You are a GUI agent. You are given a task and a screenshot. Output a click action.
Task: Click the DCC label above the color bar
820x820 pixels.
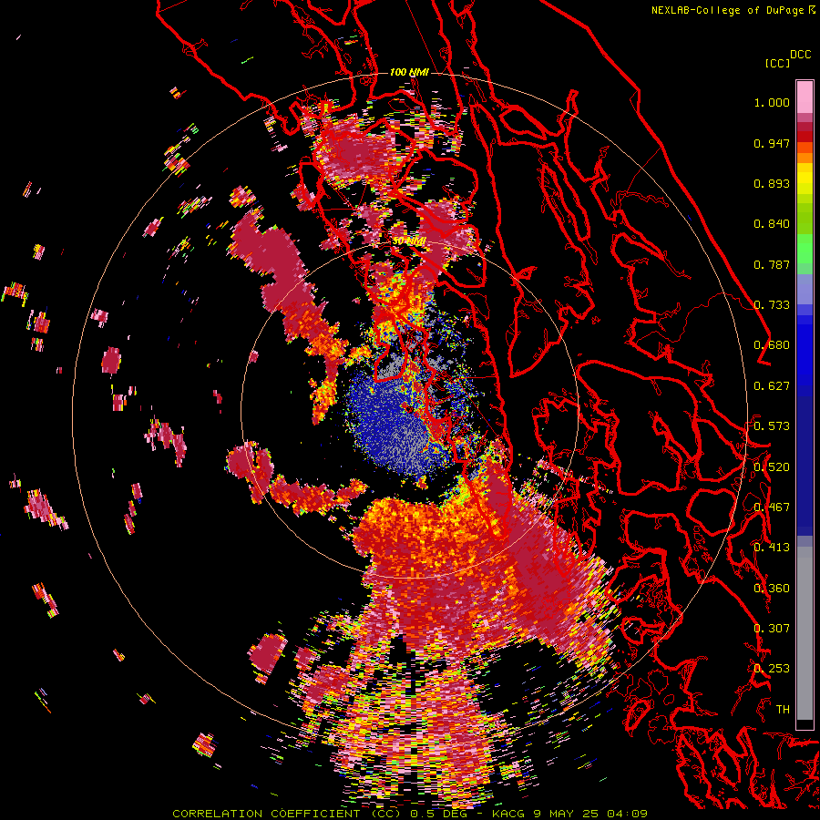801,54
